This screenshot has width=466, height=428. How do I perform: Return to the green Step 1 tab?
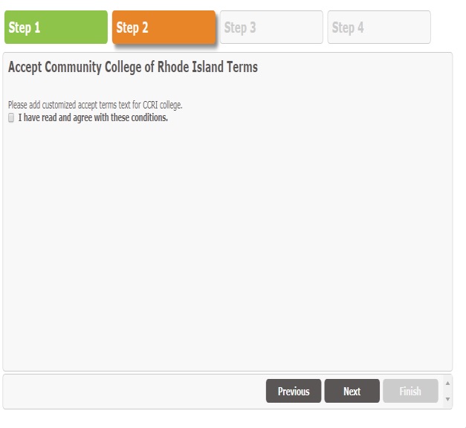coord(56,27)
